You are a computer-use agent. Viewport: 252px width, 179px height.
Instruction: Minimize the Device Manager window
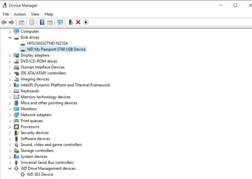point(220,5)
